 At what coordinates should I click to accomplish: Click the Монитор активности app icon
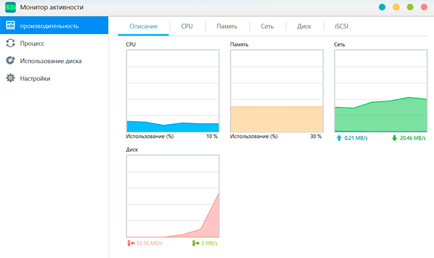click(12, 8)
